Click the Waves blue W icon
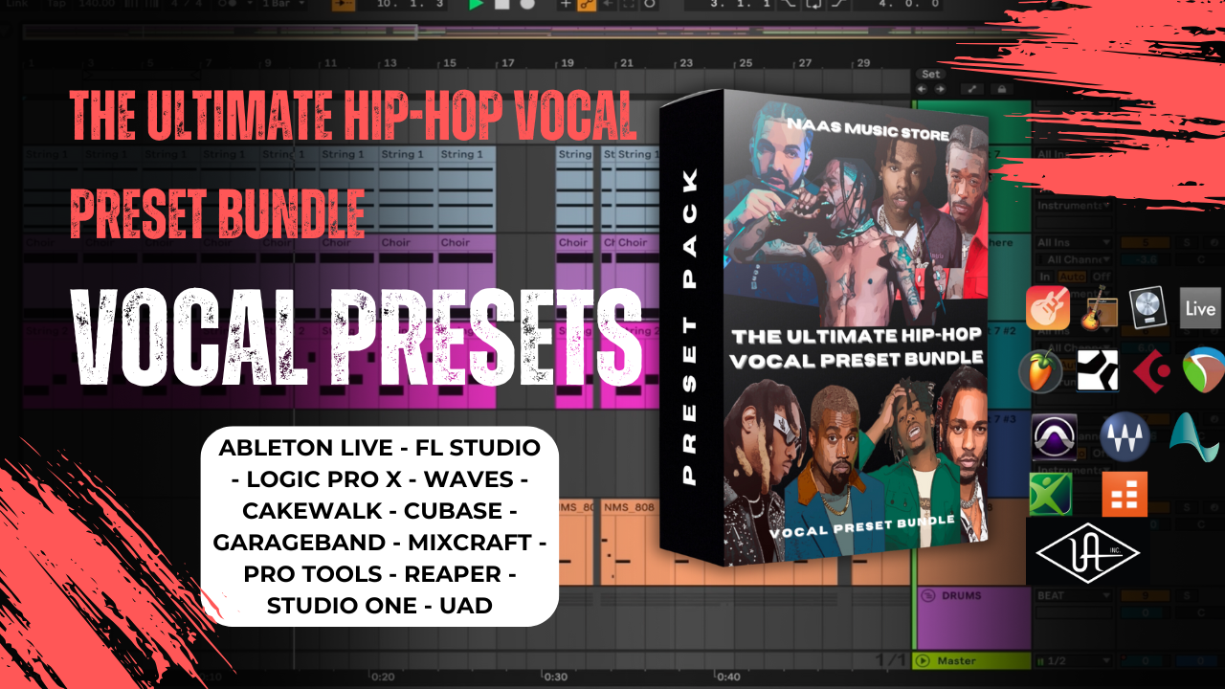1225x689 pixels. point(1124,438)
